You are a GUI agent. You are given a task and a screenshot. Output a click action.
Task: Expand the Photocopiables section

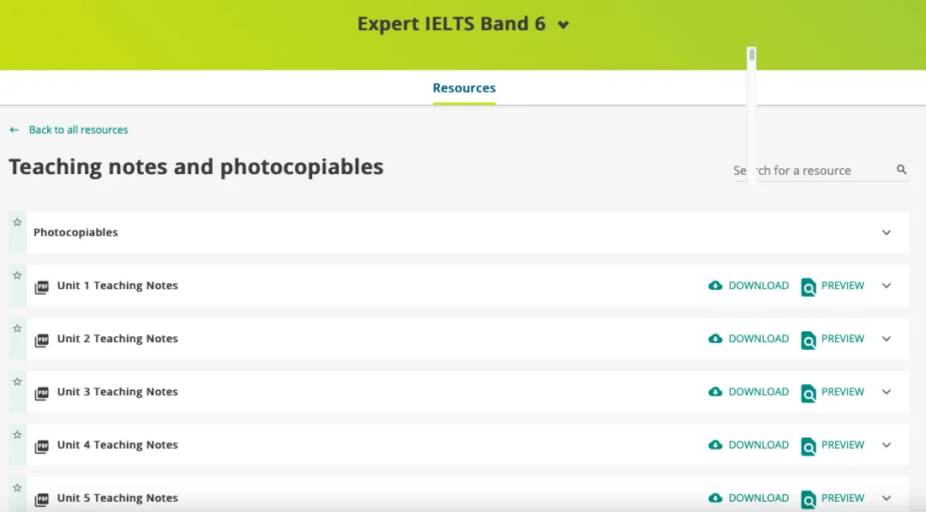[887, 232]
